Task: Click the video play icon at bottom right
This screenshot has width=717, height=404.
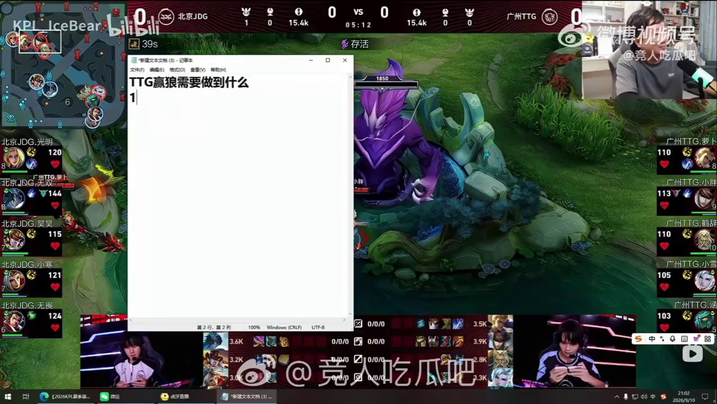Action: pyautogui.click(x=693, y=353)
